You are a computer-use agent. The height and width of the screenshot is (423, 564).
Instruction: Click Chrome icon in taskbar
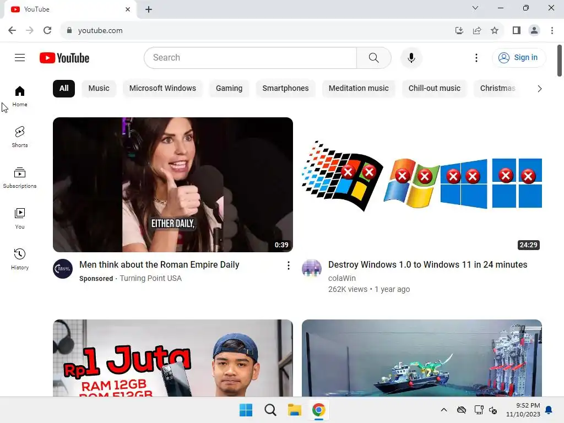(319, 410)
